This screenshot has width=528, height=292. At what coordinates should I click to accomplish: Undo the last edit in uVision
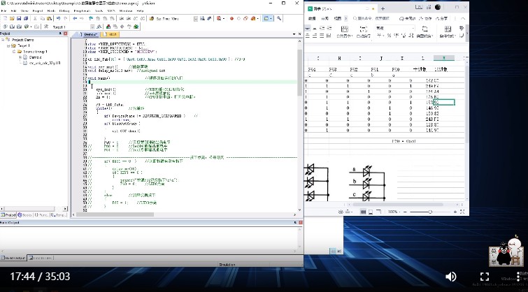click(x=58, y=18)
